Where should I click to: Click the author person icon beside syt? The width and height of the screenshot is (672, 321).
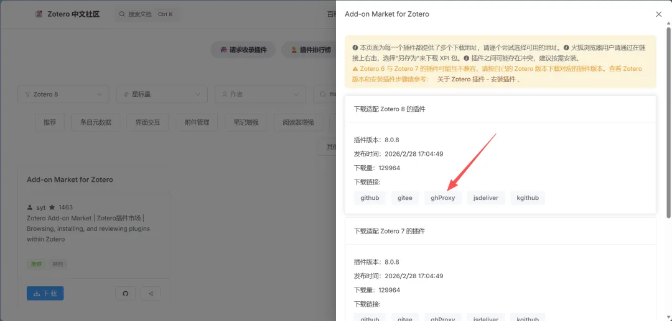coord(30,207)
